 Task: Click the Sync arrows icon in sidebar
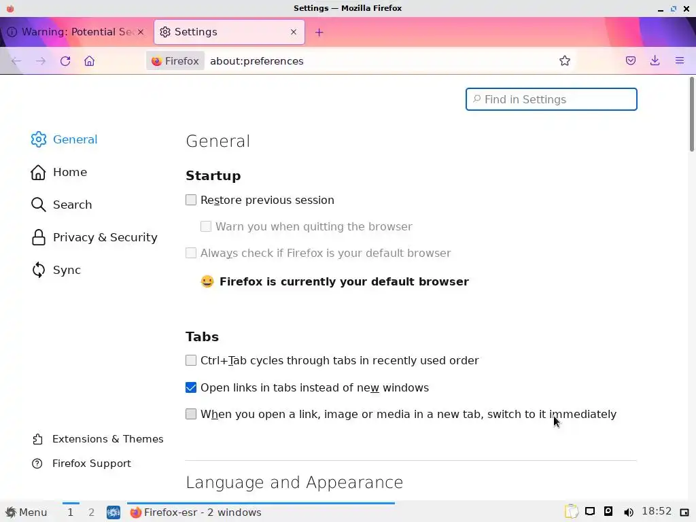(39, 270)
